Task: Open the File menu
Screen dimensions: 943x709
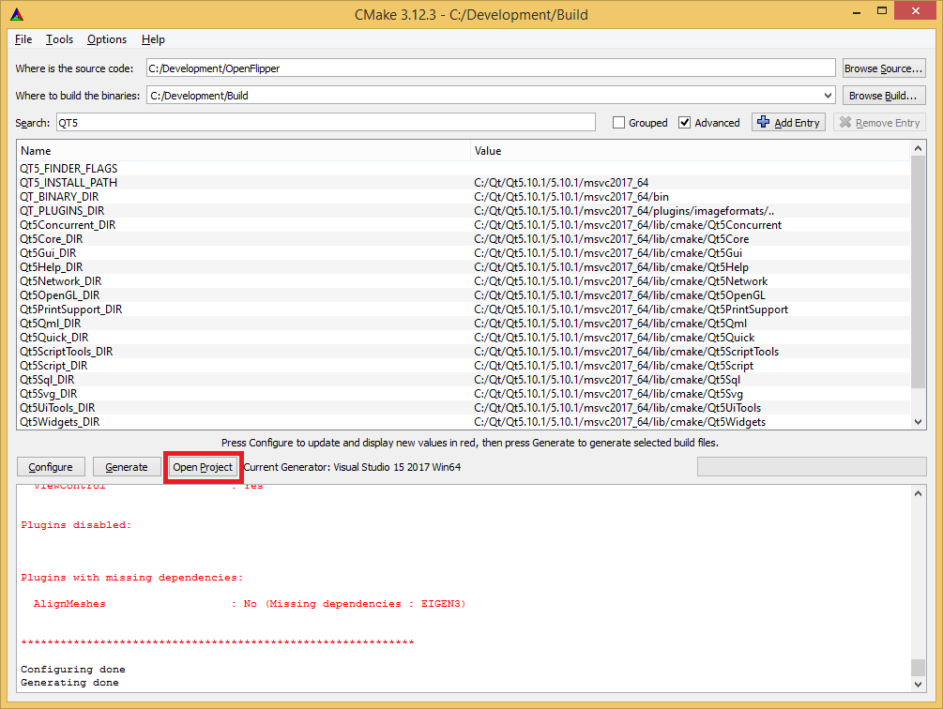Action: (23, 39)
